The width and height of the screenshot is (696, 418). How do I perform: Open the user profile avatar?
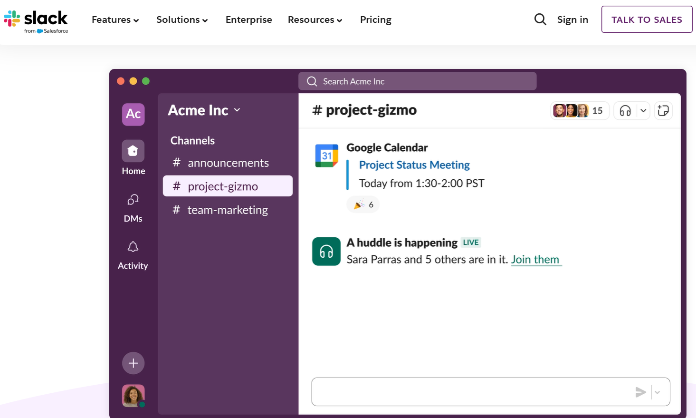[133, 396]
